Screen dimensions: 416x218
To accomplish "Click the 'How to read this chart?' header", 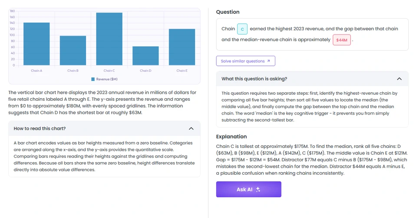I will (104, 128).
